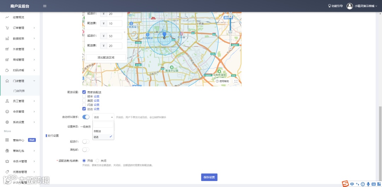Turn off the 自动呼叫骑手 switch
This screenshot has width=382, height=187.
(86, 117)
